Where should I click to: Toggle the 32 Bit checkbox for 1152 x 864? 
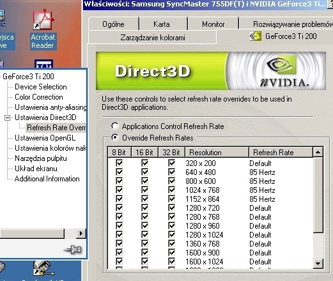tap(172, 199)
